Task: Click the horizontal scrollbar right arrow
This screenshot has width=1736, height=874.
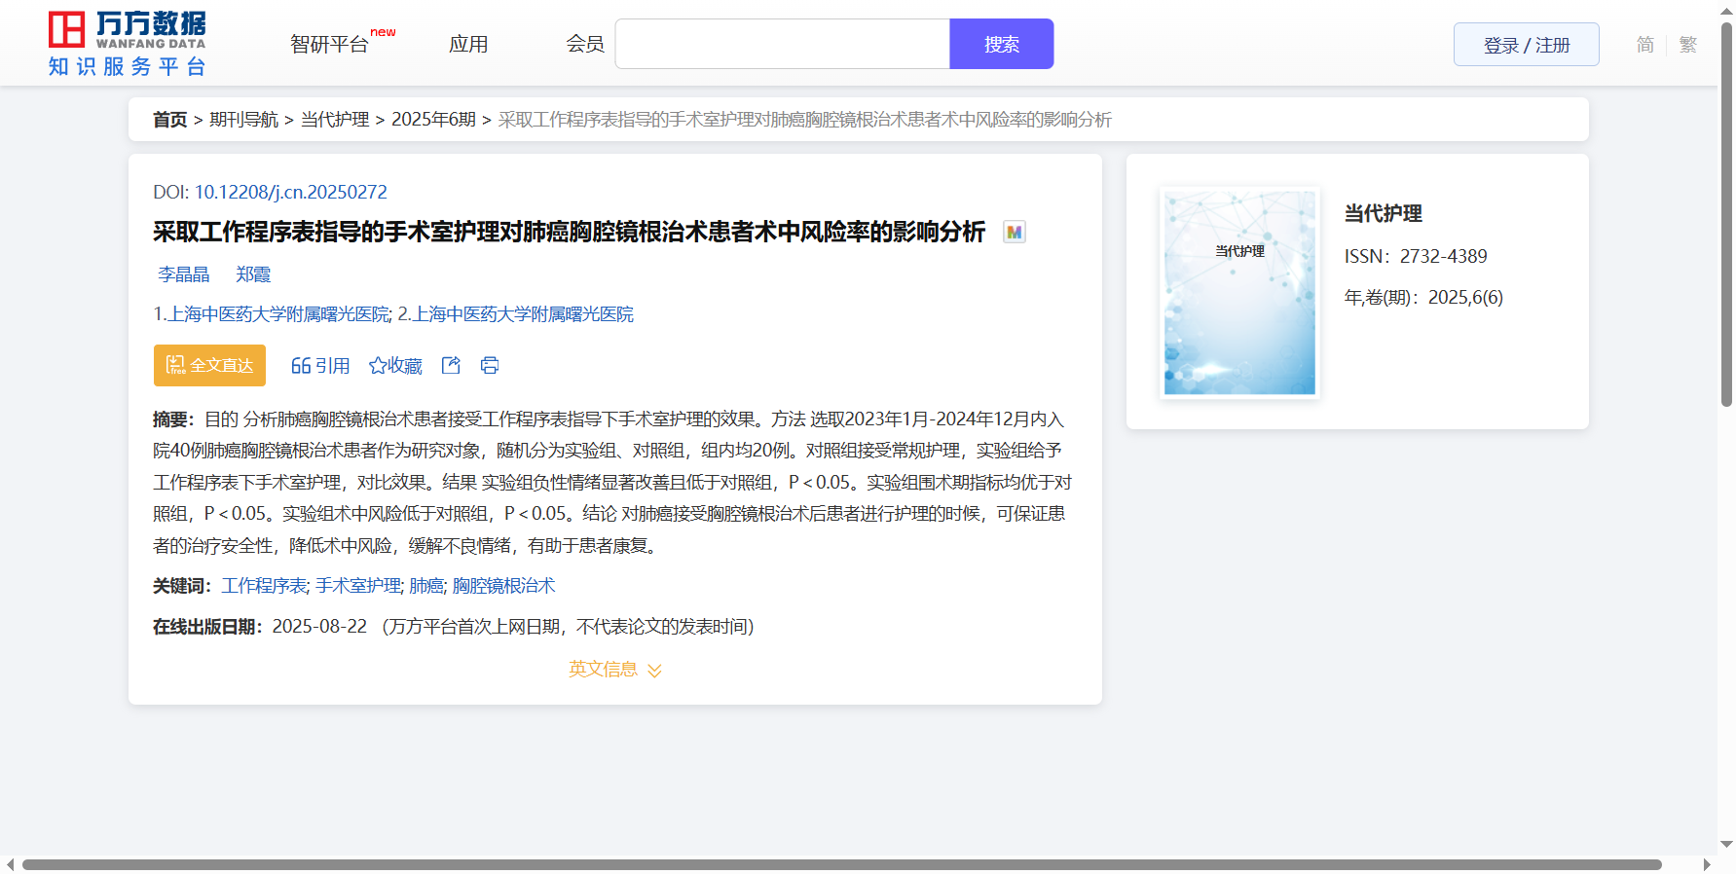Action: tap(1706, 864)
